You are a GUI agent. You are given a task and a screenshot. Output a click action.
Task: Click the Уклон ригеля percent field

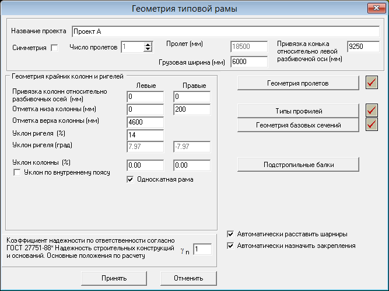[145, 135]
